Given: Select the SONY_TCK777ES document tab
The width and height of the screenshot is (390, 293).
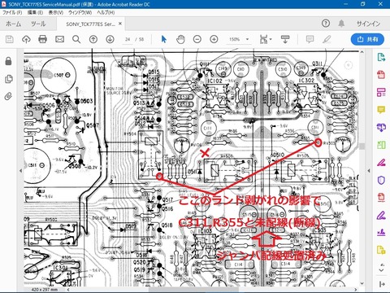Looking at the screenshot, I should (90, 24).
